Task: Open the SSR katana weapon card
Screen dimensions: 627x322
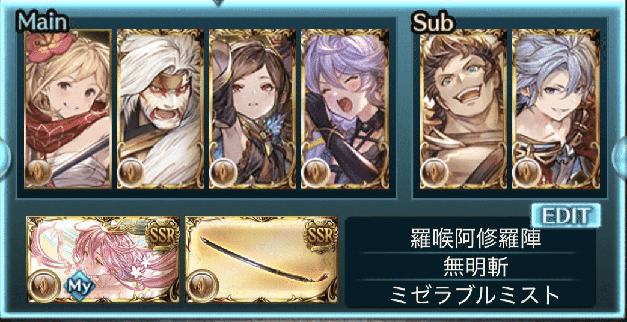Action: point(262,260)
